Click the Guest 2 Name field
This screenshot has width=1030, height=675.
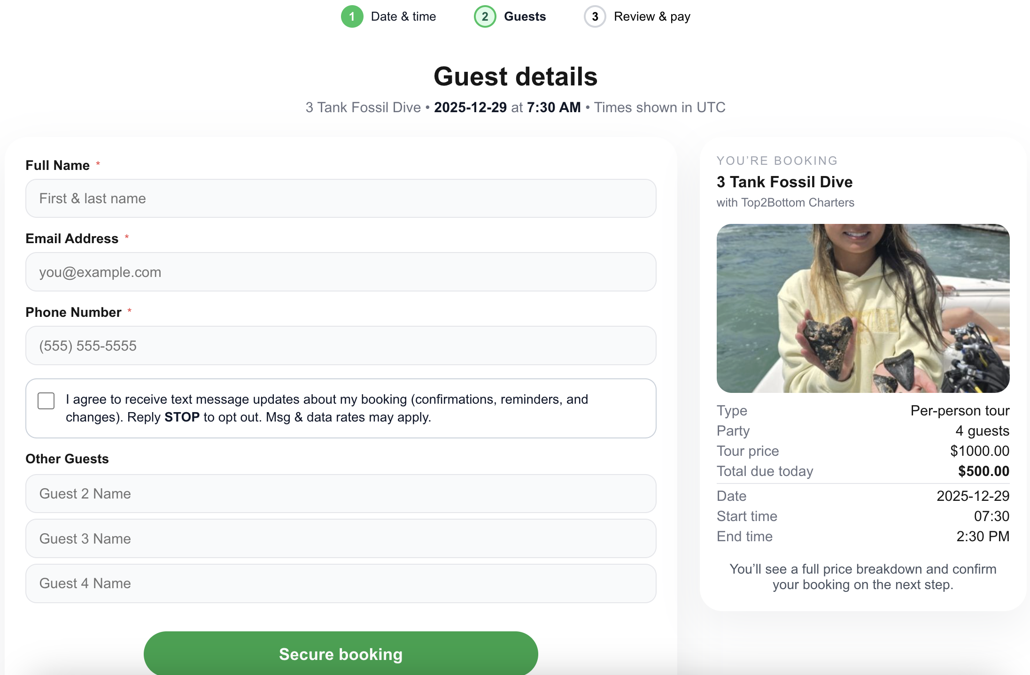pos(341,494)
